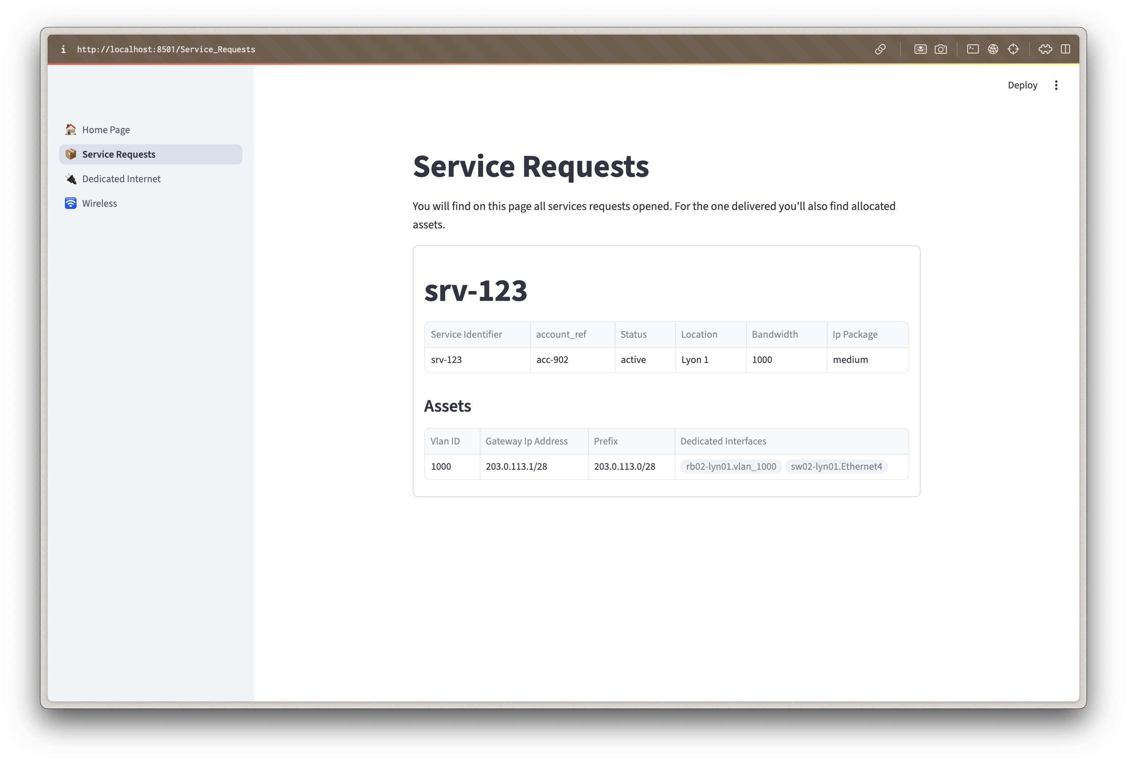Click the camera screenshot icon
1127x762 pixels.
tap(941, 49)
